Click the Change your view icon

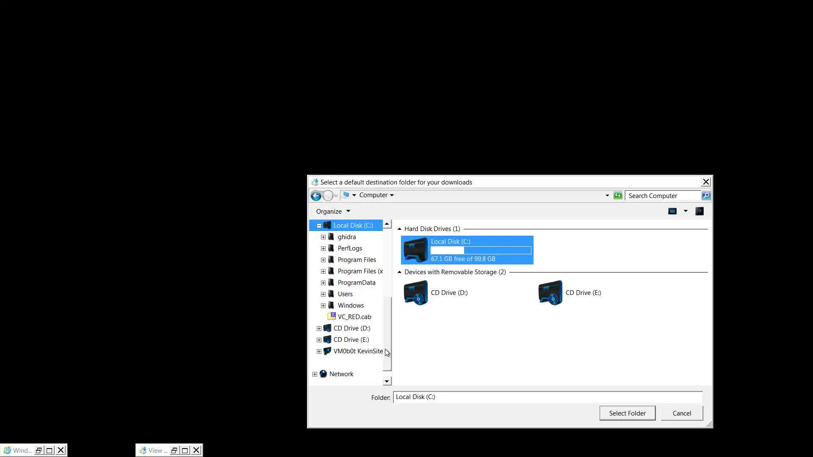pos(672,211)
